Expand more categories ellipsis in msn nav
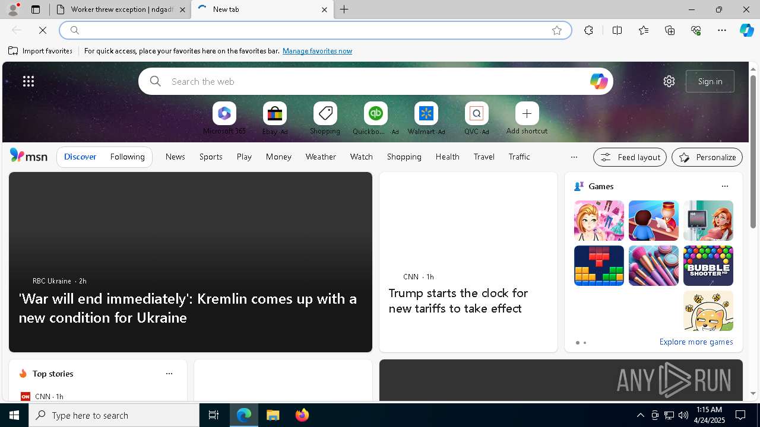 (574, 157)
